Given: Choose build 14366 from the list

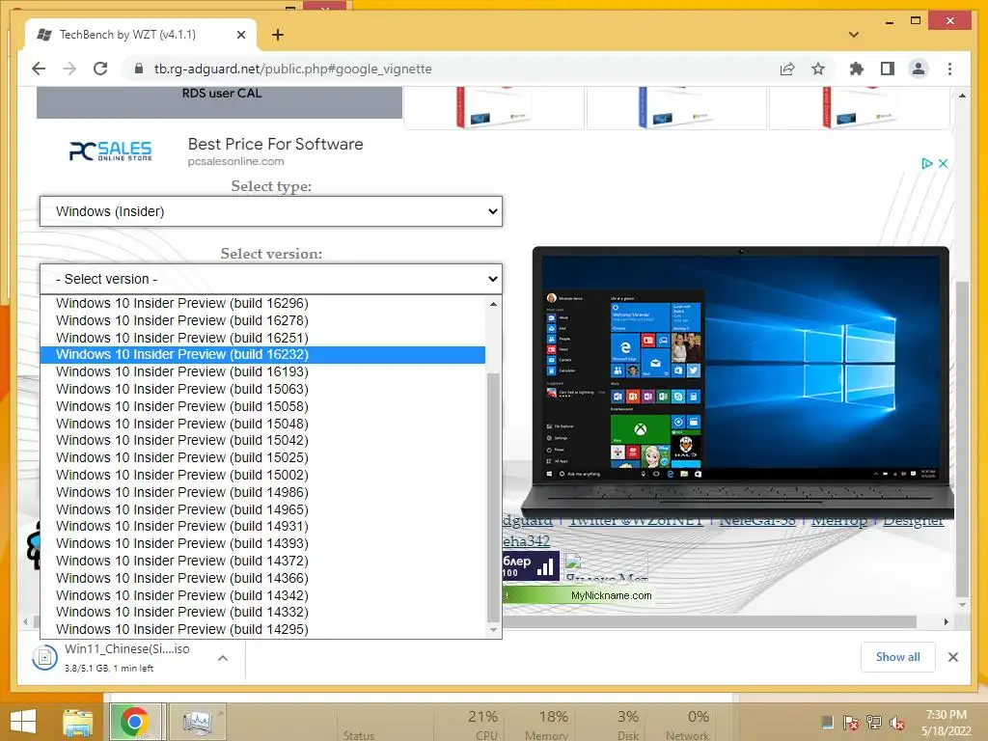Looking at the screenshot, I should (262, 578).
